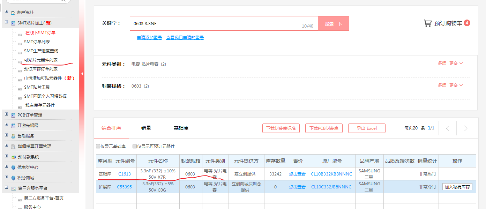Click the 导出 Excel button
This screenshot has width=486, height=209.
pos(367,128)
